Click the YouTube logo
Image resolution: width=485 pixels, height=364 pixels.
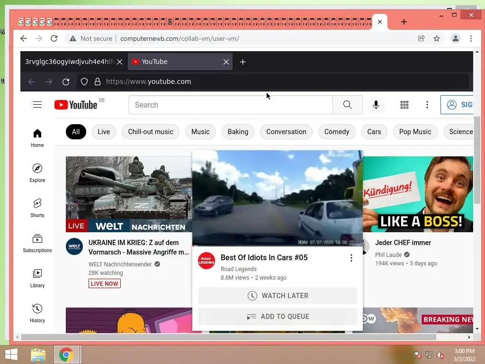[76, 105]
